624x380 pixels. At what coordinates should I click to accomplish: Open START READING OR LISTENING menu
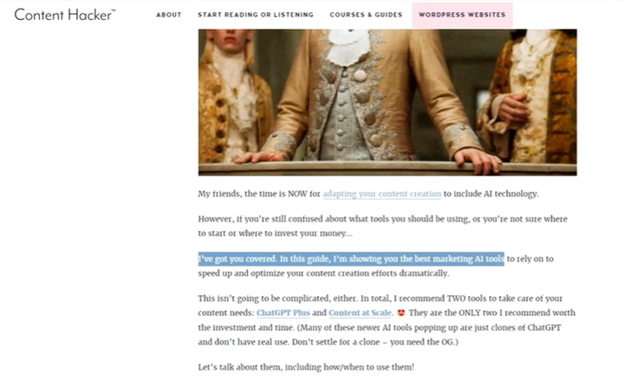tap(256, 15)
